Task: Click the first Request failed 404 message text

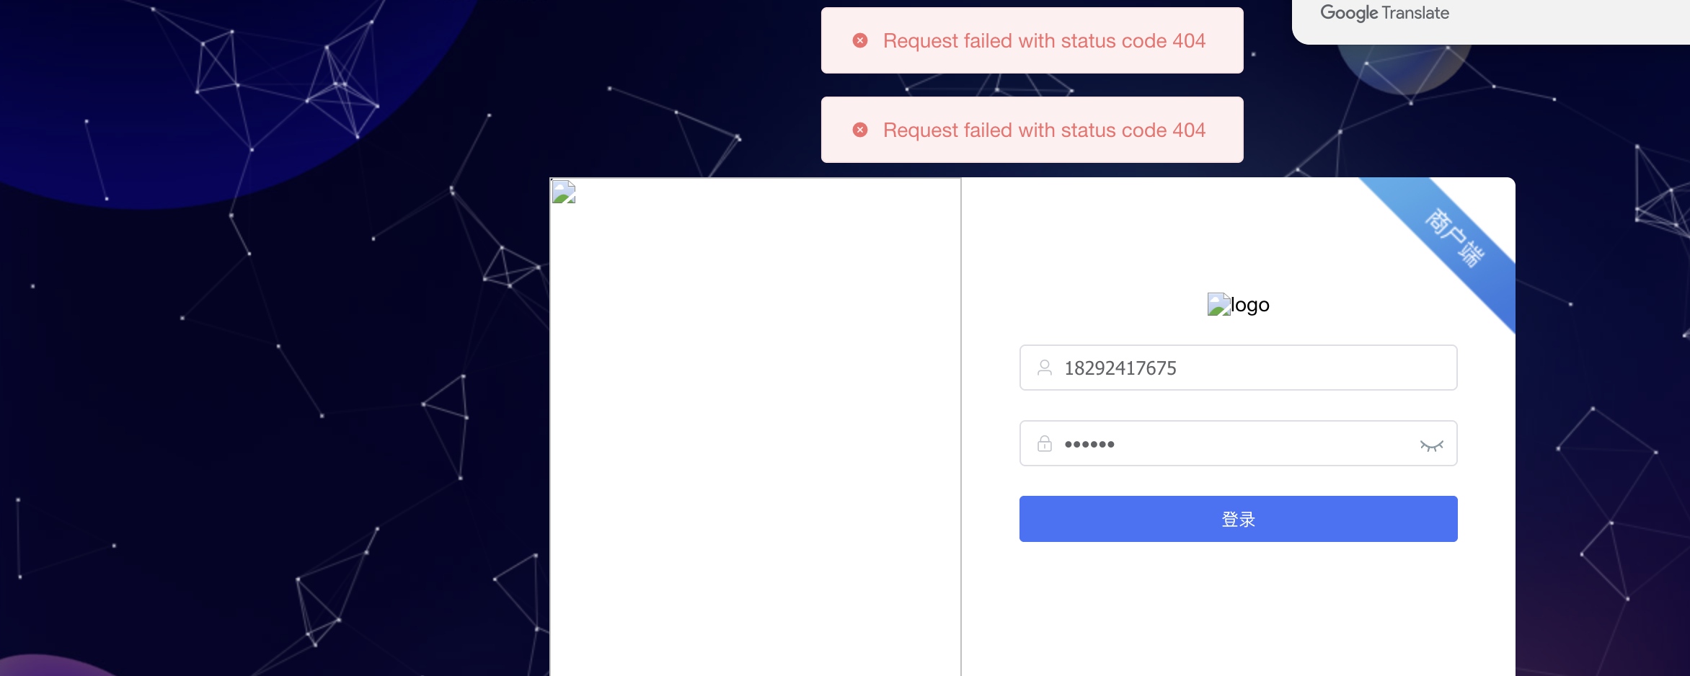Action: coord(1044,40)
